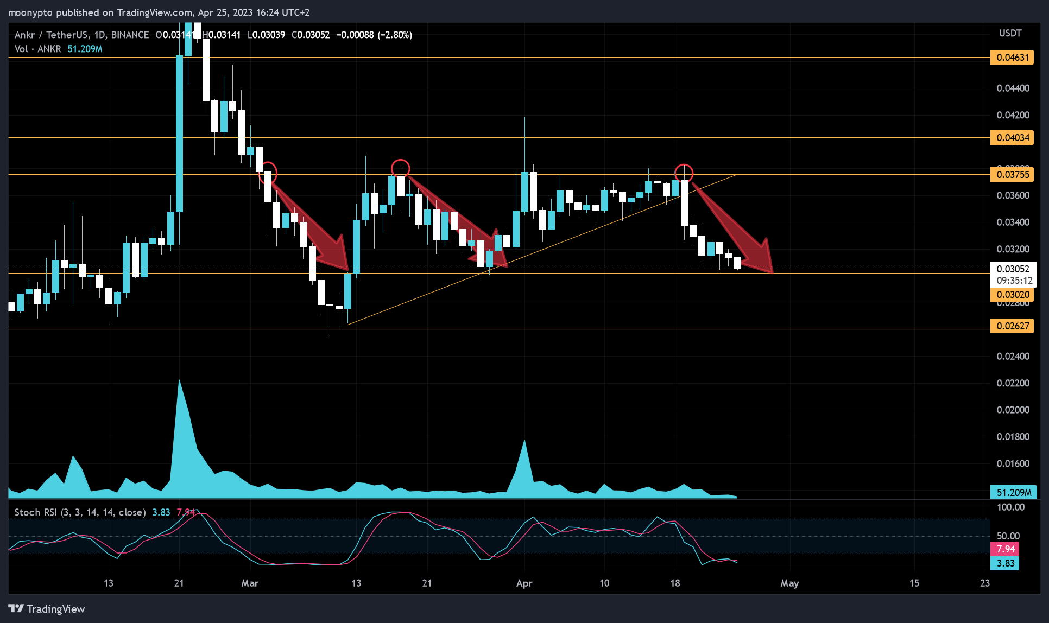
Task: Click the USDT currency label
Action: (x=1010, y=34)
